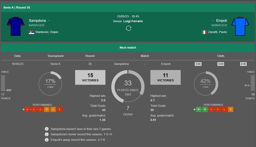This screenshot has width=256, height=147.
Task: Click Sampdoria total goals 43
Action: click(x=104, y=110)
